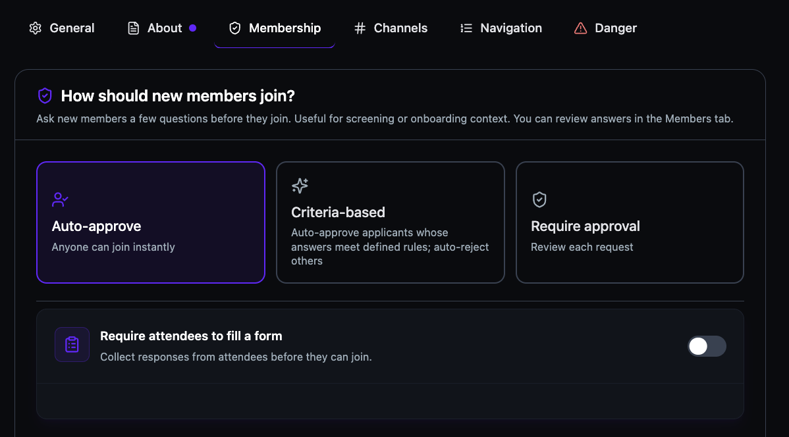The height and width of the screenshot is (437, 789).
Task: Click the 'Anyone can join instantly' text
Action: click(113, 247)
